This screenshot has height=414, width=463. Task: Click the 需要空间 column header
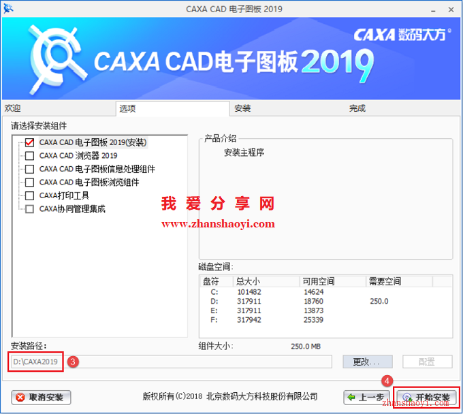click(x=400, y=281)
